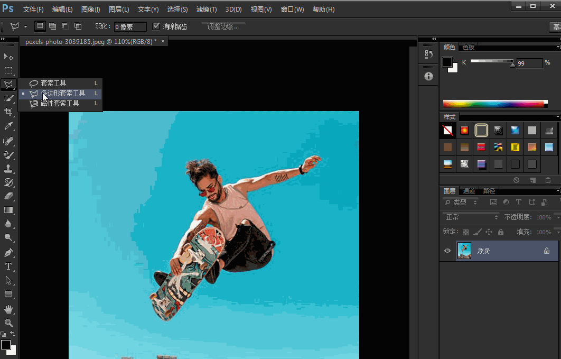The image size is (561, 359).
Task: Hide the 背景 layer with eye icon
Action: coord(447,251)
